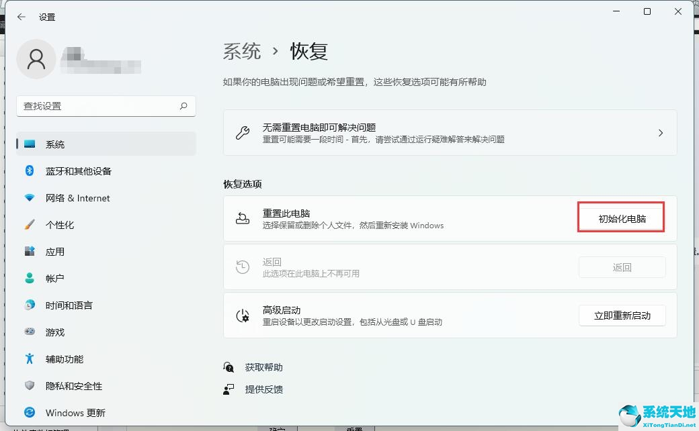
Task: Select the 游戏 Xbox icon in sidebar
Action: click(x=29, y=332)
